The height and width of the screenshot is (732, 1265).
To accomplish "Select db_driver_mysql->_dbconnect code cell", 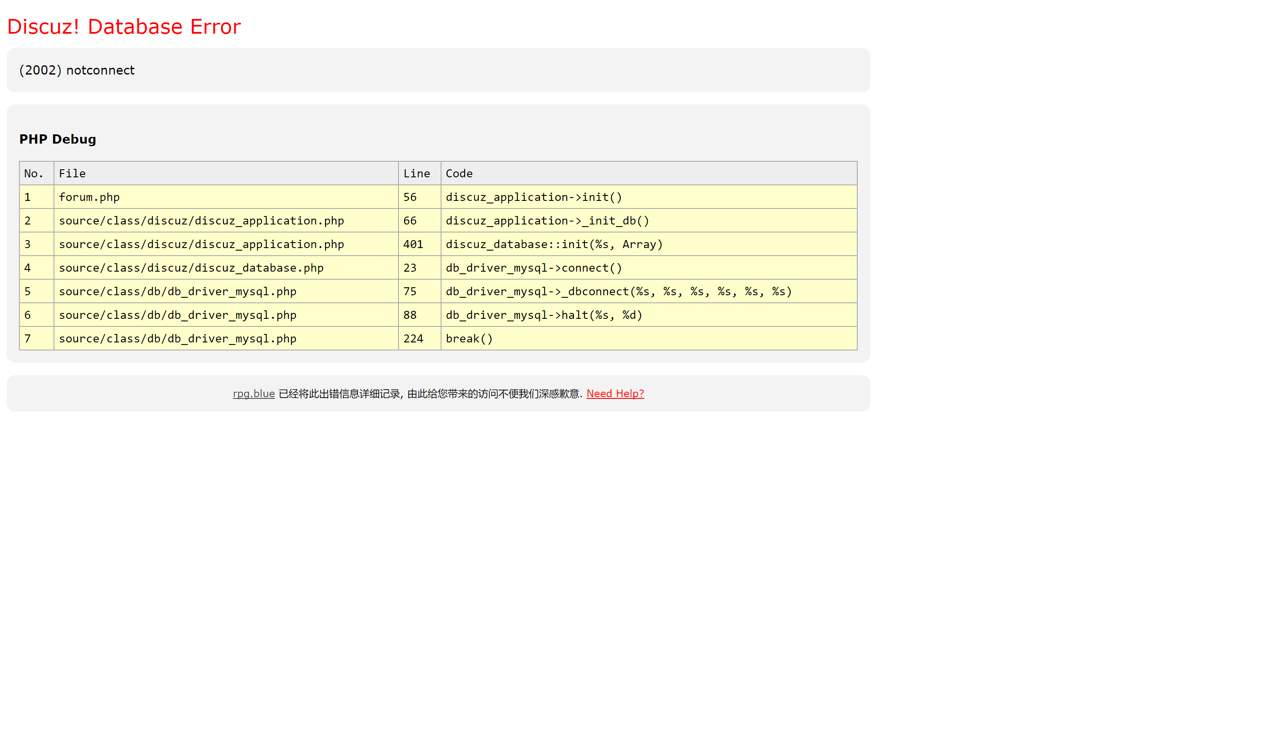I will point(649,291).
